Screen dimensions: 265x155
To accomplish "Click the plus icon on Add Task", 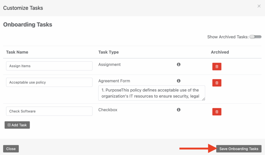I will click(10, 125).
